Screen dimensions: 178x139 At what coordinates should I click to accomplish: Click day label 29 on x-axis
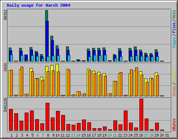[x=156, y=135]
